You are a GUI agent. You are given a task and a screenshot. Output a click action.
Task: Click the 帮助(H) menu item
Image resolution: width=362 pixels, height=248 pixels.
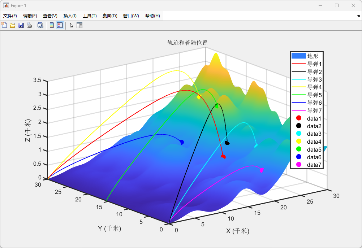[152, 16]
